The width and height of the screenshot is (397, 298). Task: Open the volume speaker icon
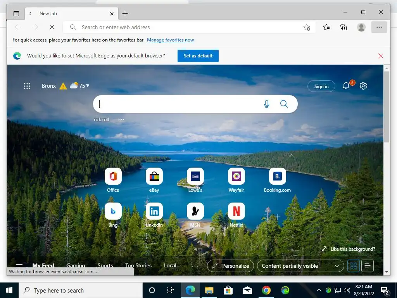pyautogui.click(x=347, y=290)
